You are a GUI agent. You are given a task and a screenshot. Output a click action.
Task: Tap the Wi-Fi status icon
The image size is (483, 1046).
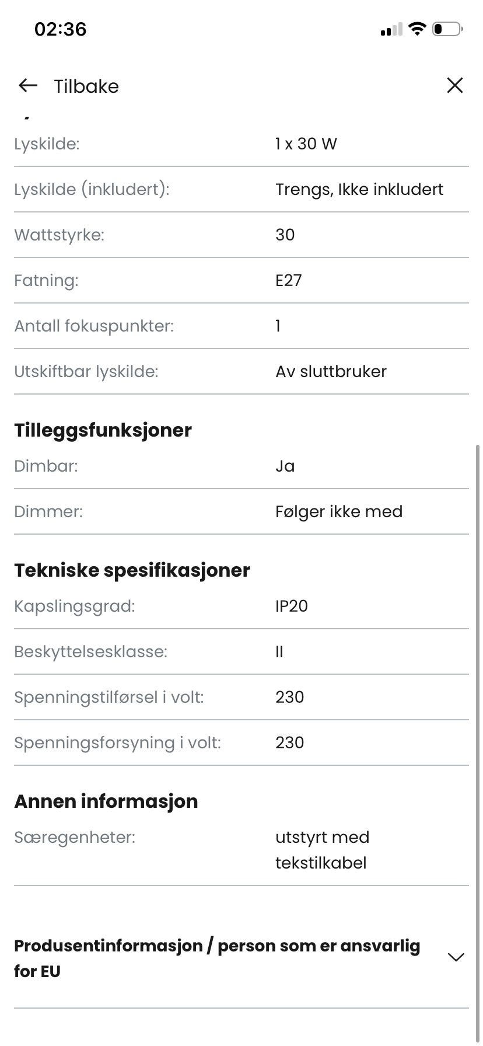coord(417,29)
